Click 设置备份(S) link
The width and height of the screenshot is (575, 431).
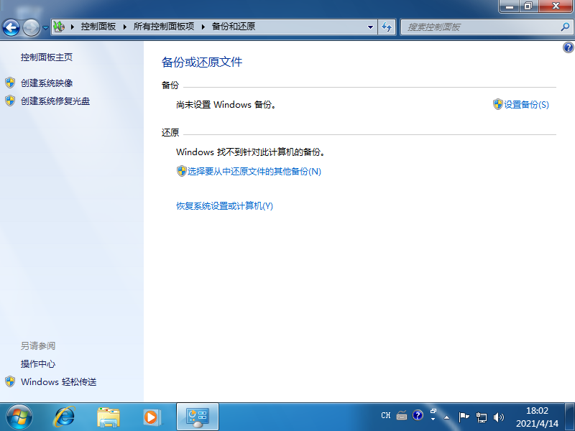click(526, 105)
